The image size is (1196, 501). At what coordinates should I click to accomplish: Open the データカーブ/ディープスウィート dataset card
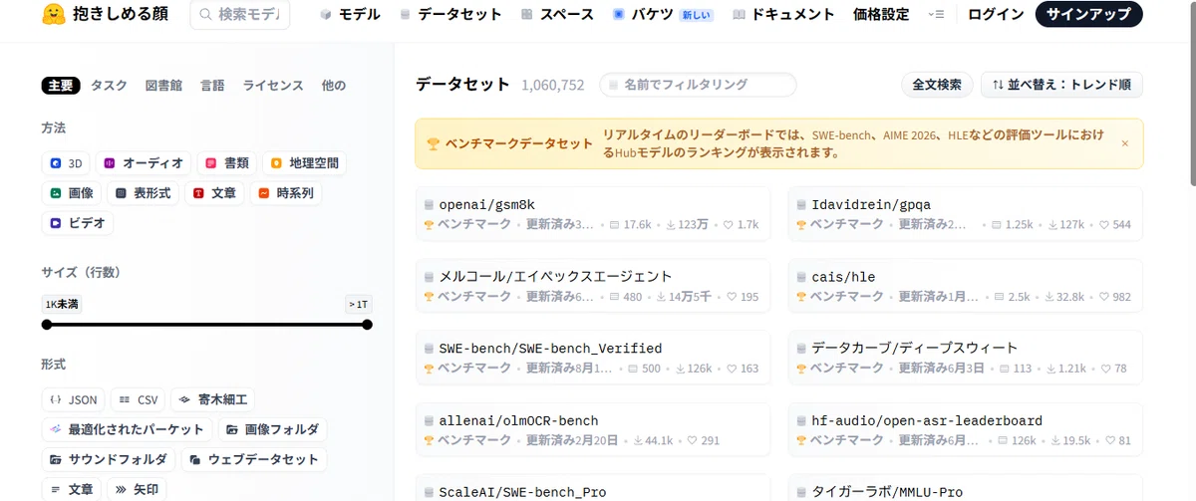pos(966,358)
